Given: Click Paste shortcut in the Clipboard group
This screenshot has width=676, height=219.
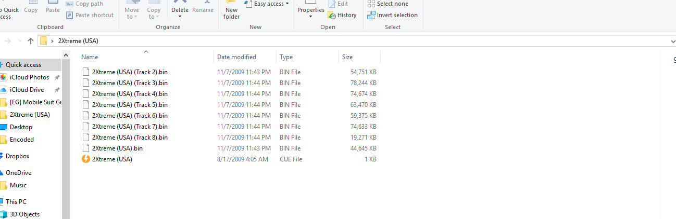Looking at the screenshot, I should pyautogui.click(x=90, y=15).
